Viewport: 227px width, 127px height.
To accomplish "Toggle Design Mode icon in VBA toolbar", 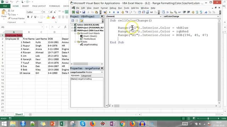I will 105,12.
